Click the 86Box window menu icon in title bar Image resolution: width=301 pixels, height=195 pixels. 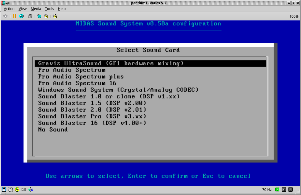3,3
